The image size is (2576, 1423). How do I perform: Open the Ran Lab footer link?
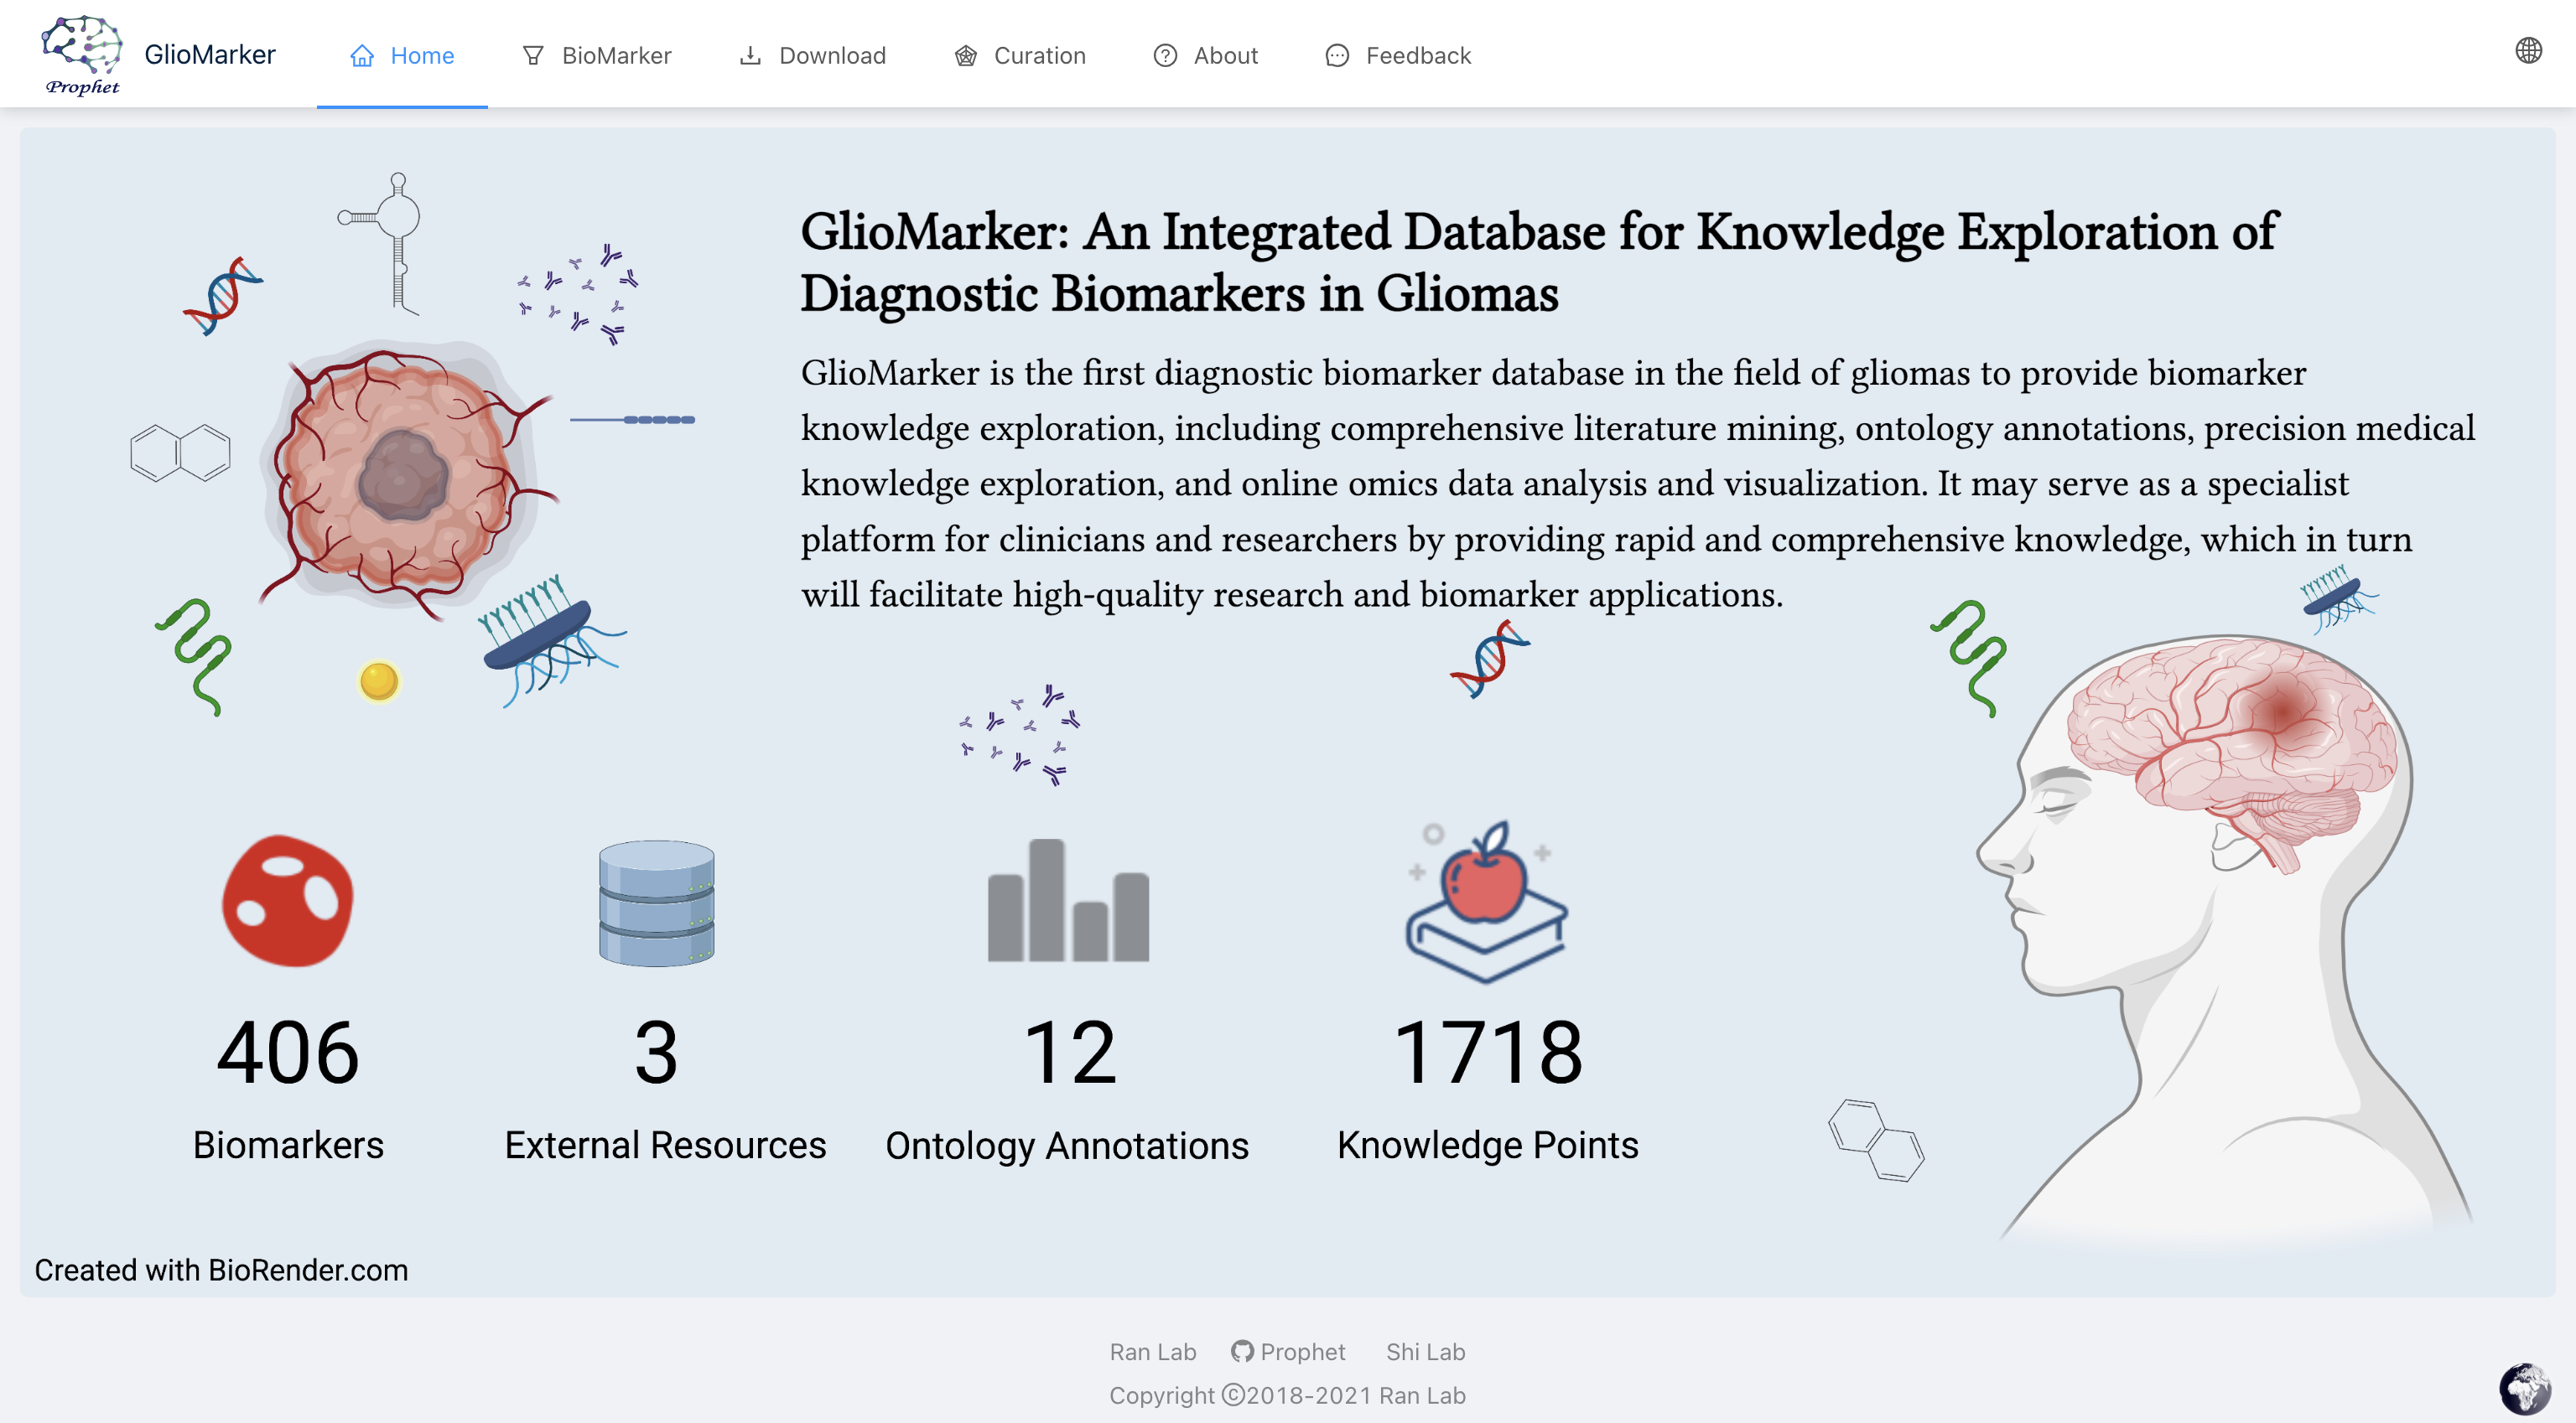point(1152,1351)
